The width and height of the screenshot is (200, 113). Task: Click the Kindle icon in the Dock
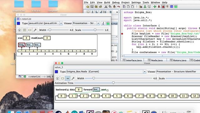coord(106,111)
